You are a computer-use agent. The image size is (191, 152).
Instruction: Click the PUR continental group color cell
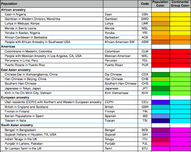180,65
